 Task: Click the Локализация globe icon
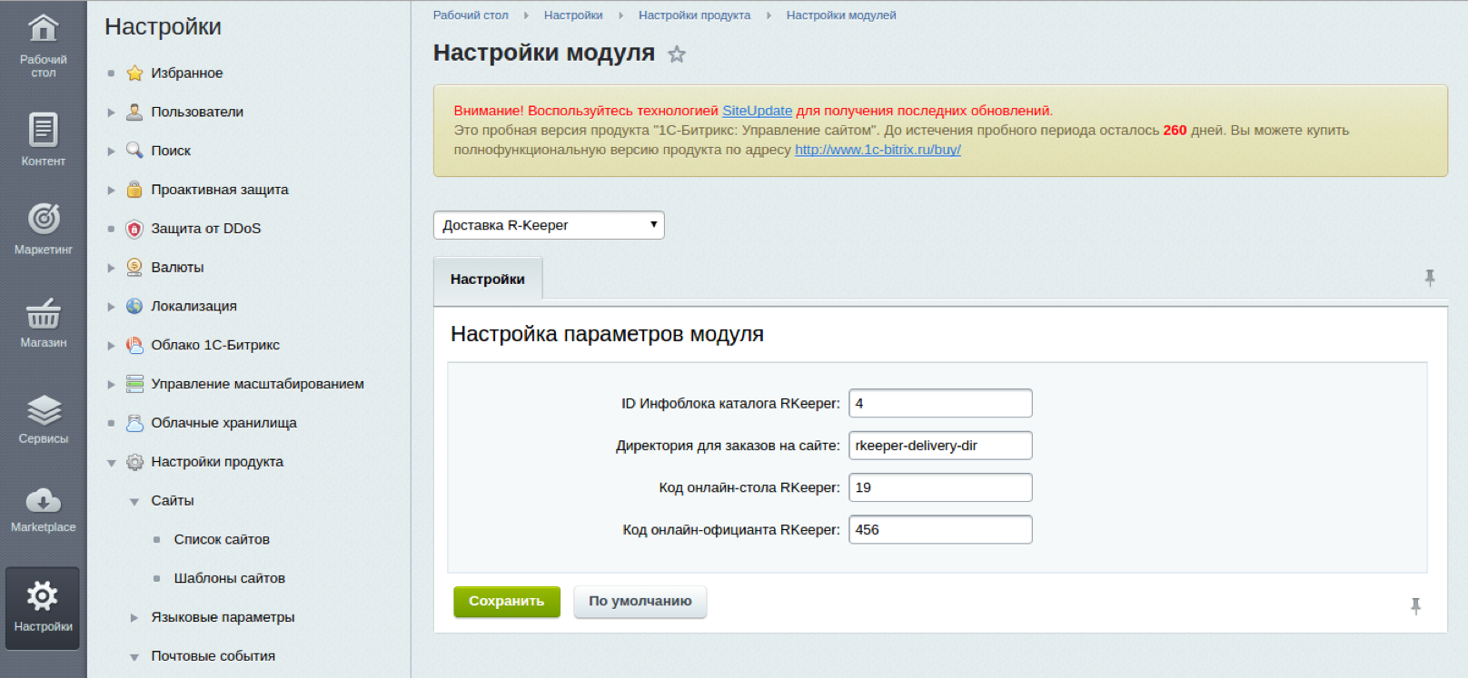(x=134, y=306)
